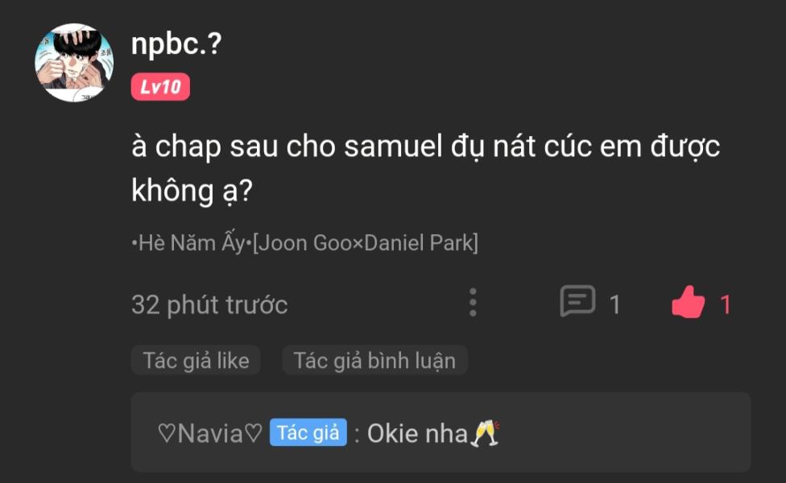Open the story •Hè Năm Ấy• link

coord(304,242)
